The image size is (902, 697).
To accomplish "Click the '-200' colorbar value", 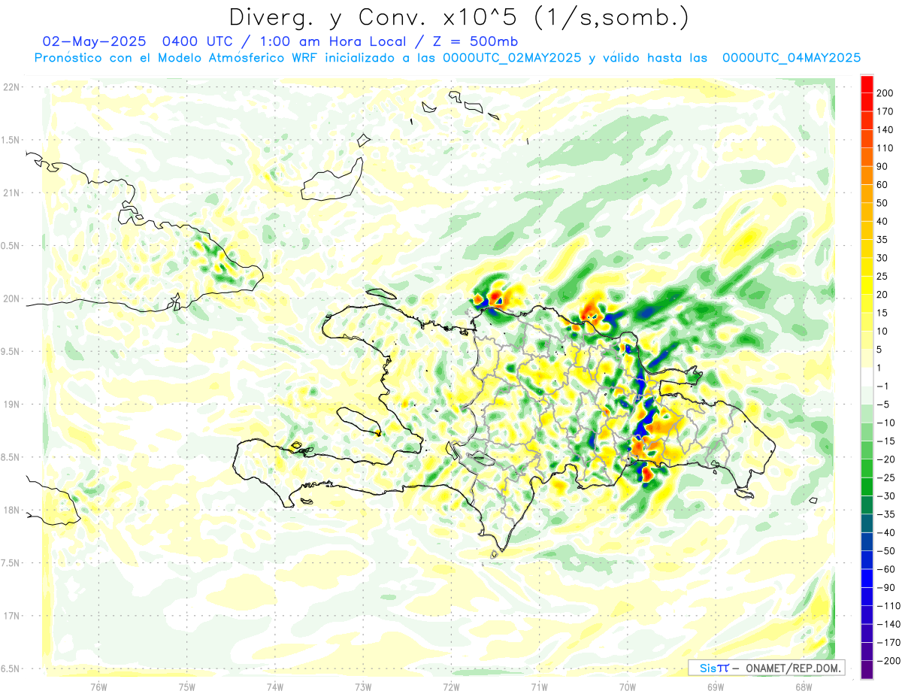I will pos(888,661).
